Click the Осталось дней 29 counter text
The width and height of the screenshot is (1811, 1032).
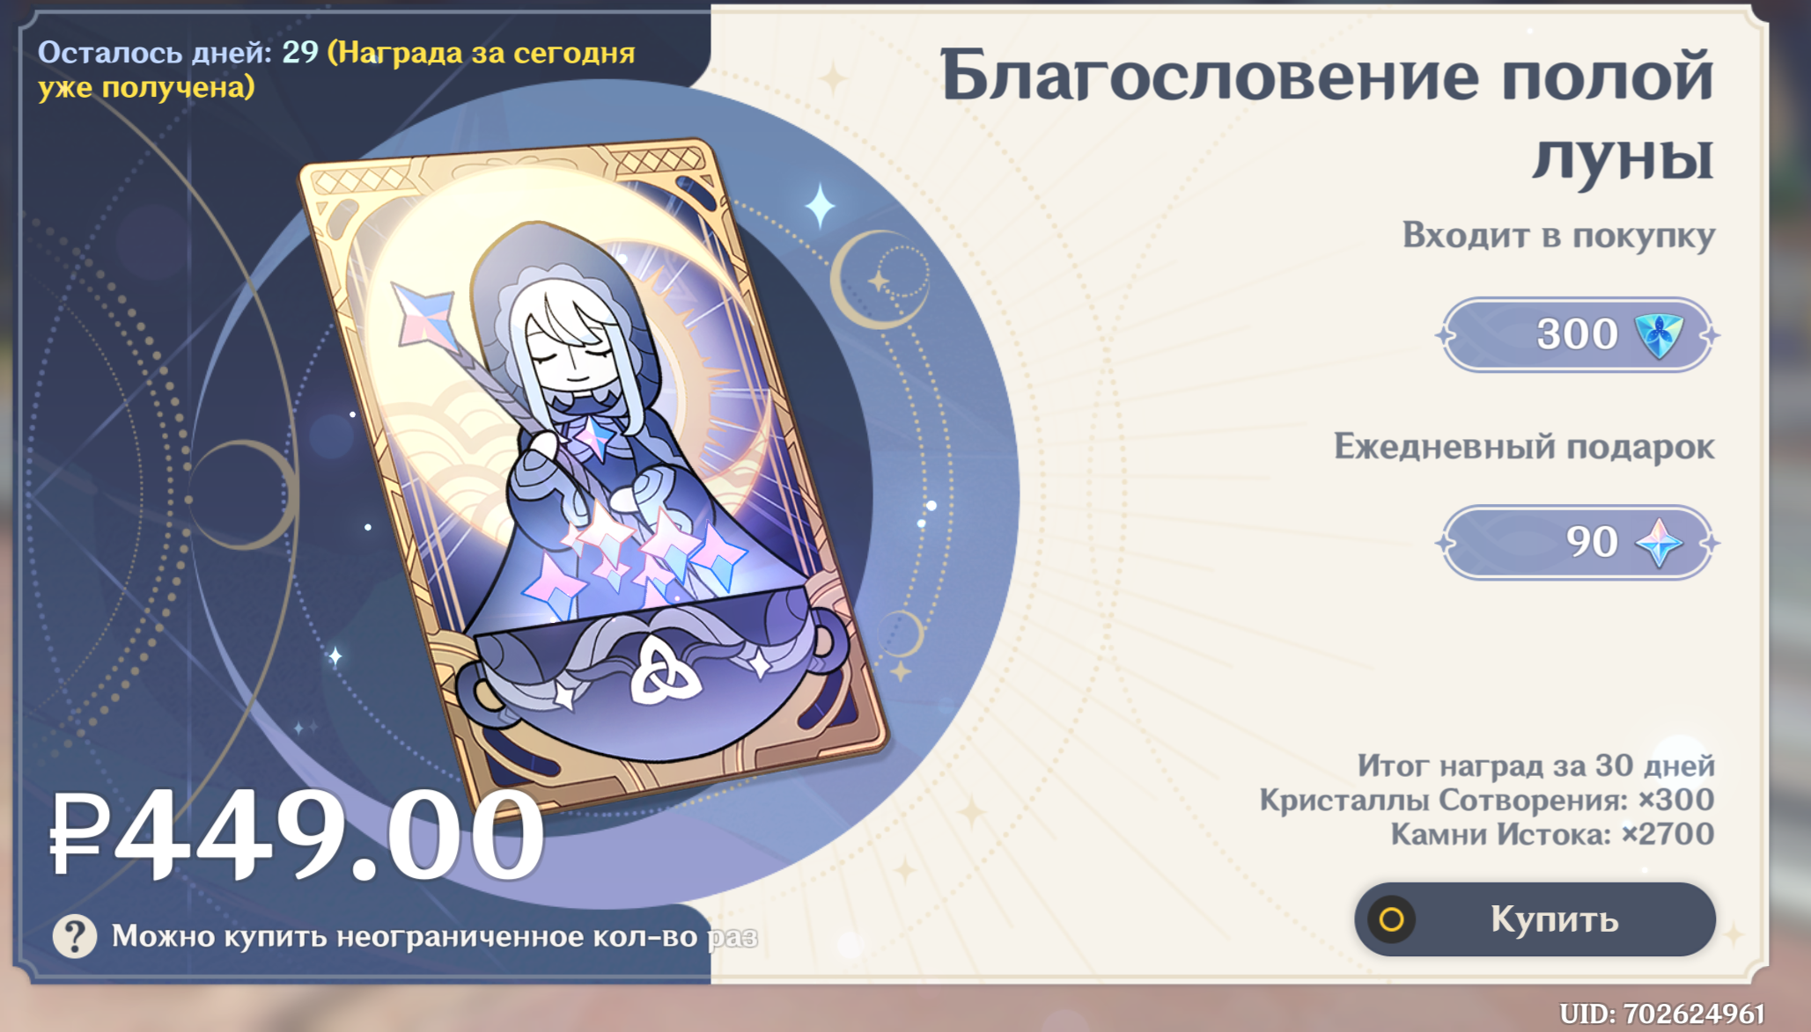[178, 52]
